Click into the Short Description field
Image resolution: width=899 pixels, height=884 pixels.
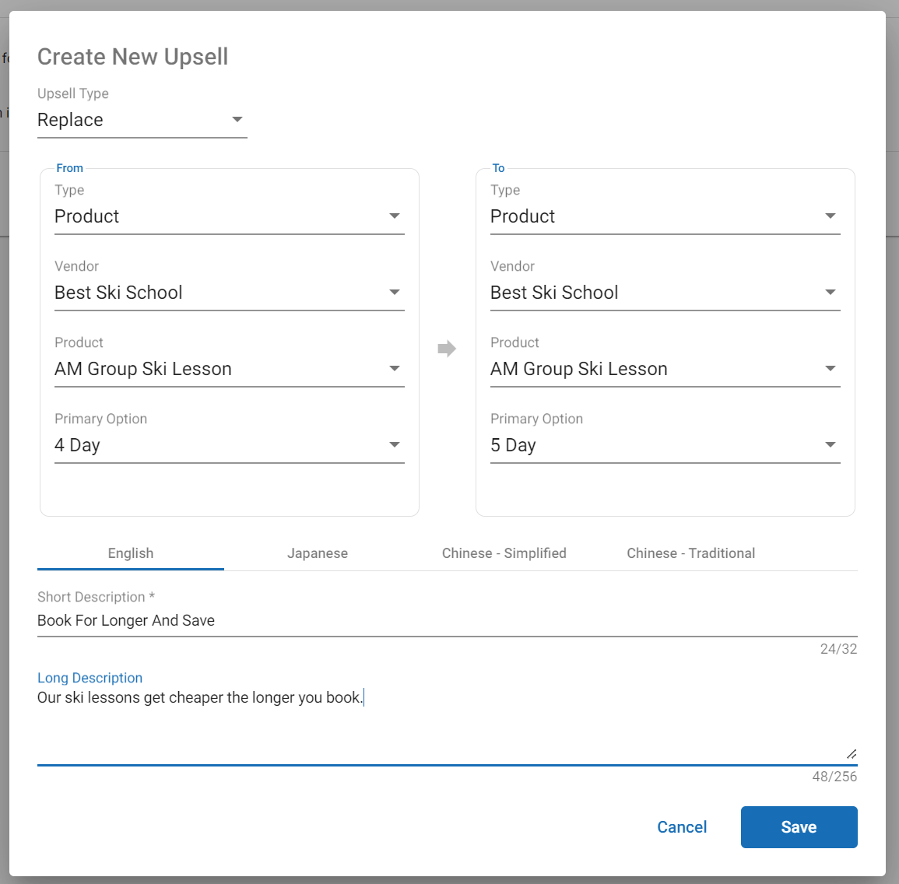pos(447,620)
